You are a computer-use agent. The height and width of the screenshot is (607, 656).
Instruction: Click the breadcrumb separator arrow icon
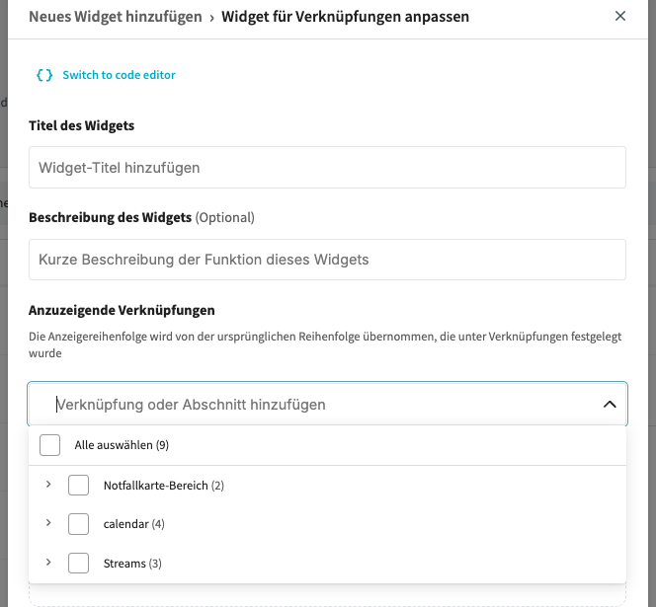[211, 17]
